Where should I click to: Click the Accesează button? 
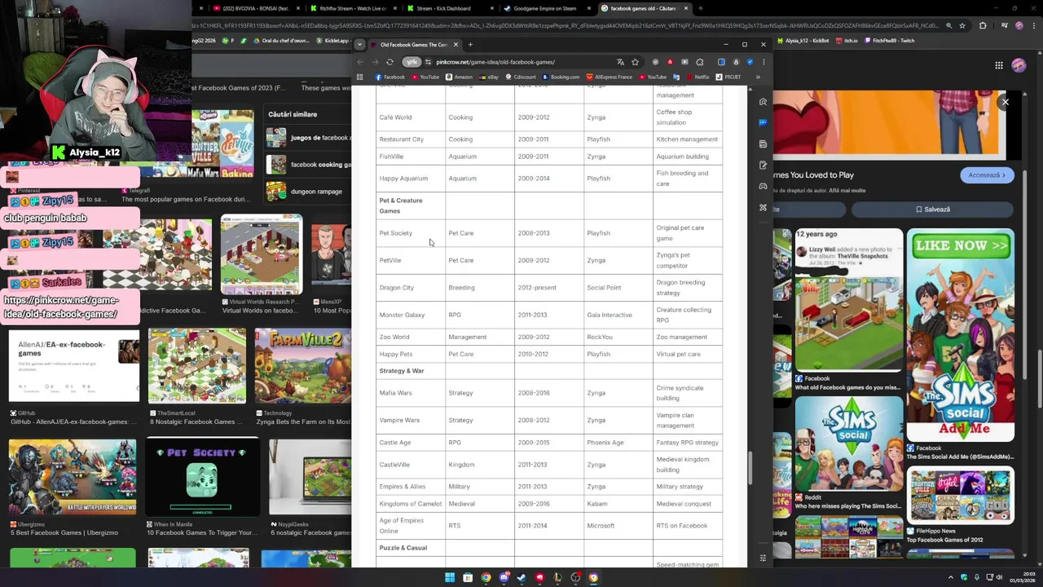pos(988,175)
